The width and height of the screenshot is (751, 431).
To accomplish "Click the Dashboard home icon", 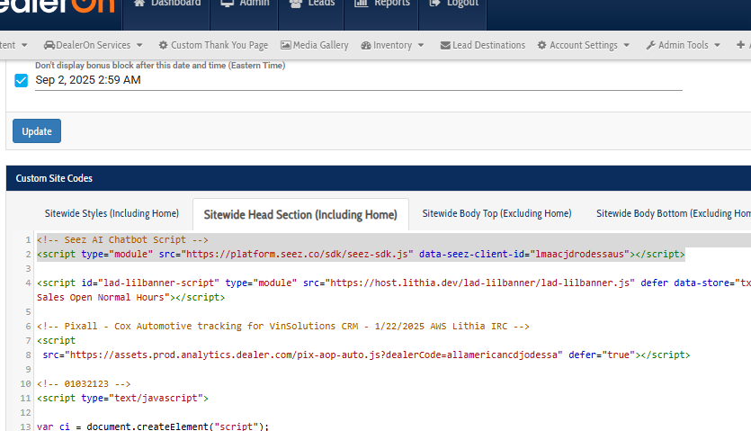I will pos(139,4).
